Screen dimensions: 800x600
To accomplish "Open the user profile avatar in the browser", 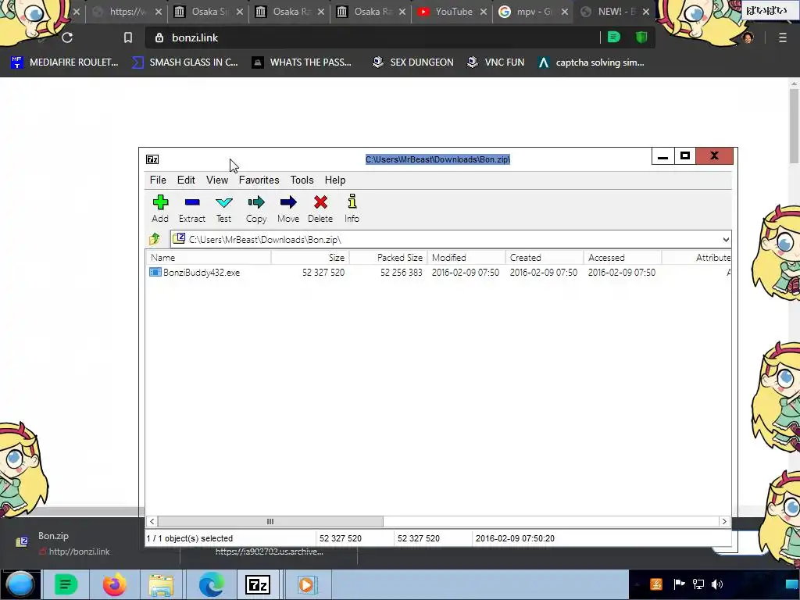I will coord(748,37).
